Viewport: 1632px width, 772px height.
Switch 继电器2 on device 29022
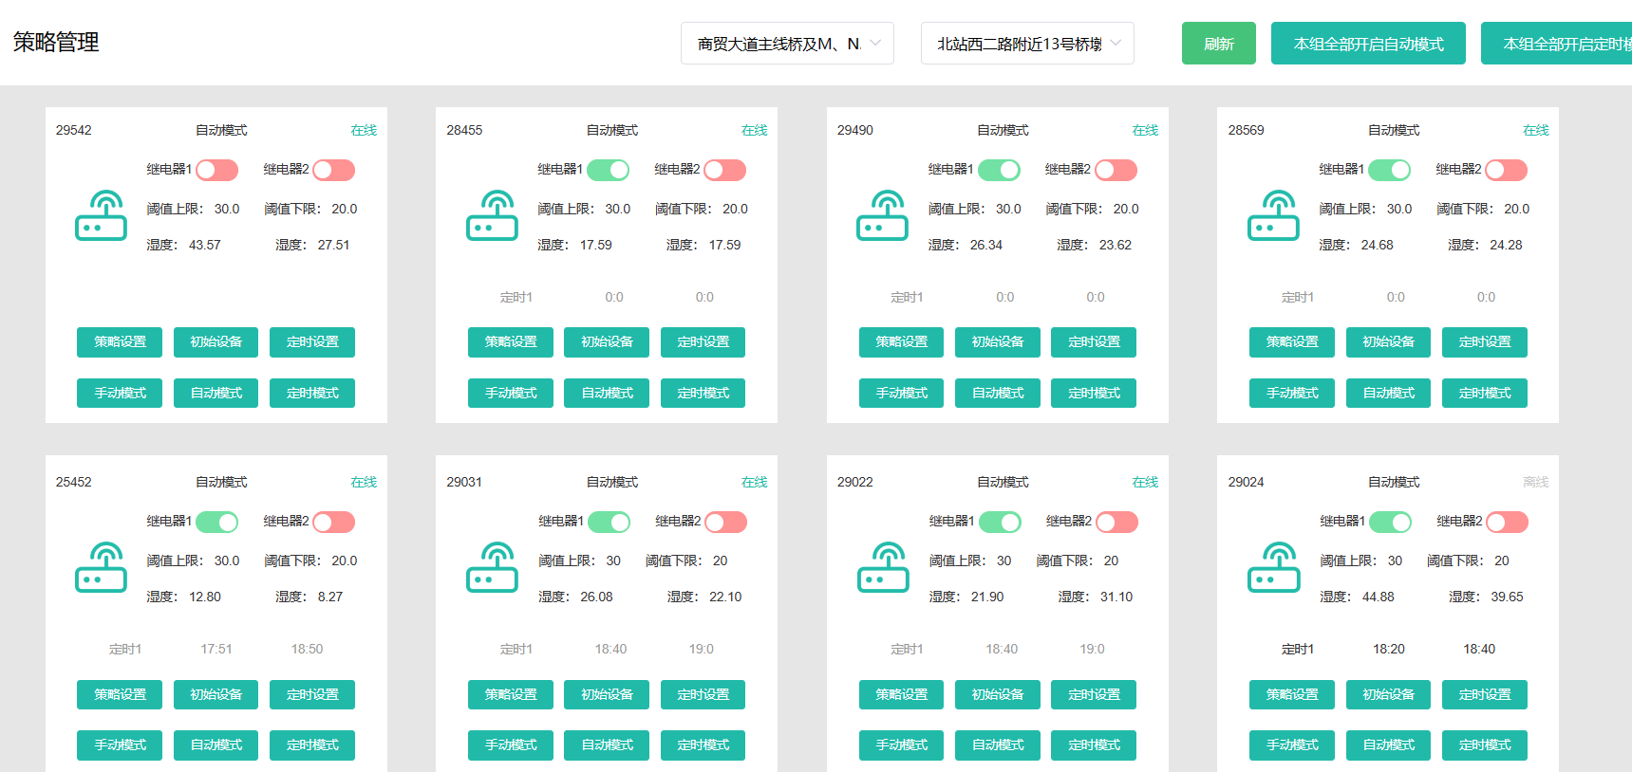tap(1116, 522)
